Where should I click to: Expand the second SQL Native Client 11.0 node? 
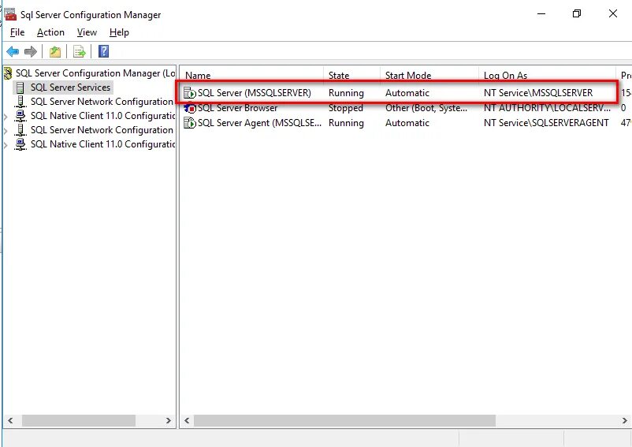(6, 145)
